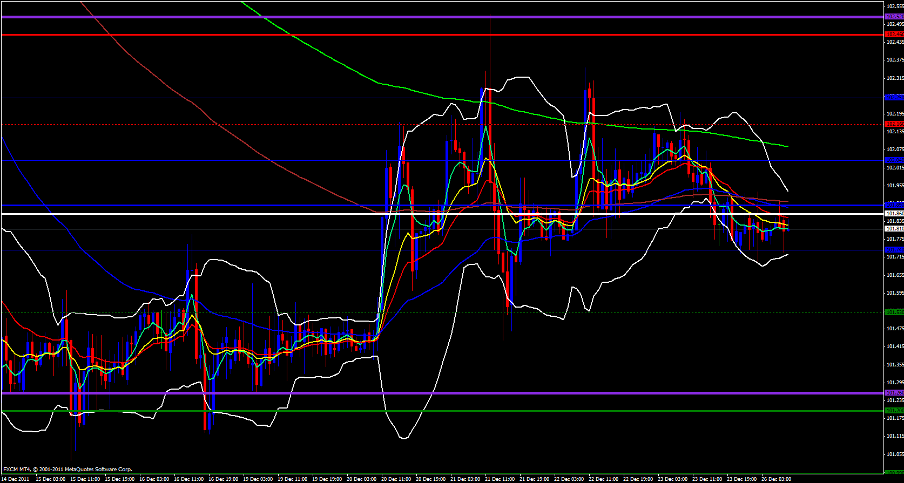
Task: Click the 22 Dec 03:00 time label
Action: tap(569, 479)
